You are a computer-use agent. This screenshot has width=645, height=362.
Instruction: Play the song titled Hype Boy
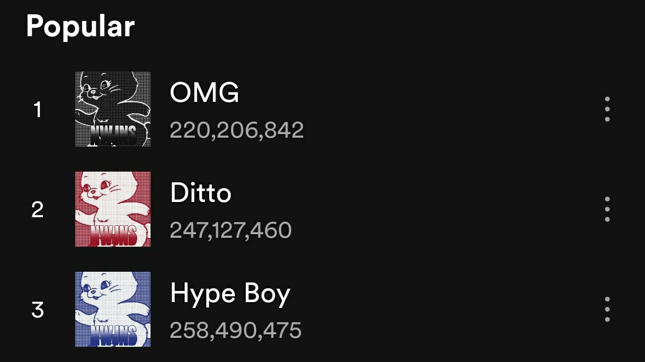[230, 294]
